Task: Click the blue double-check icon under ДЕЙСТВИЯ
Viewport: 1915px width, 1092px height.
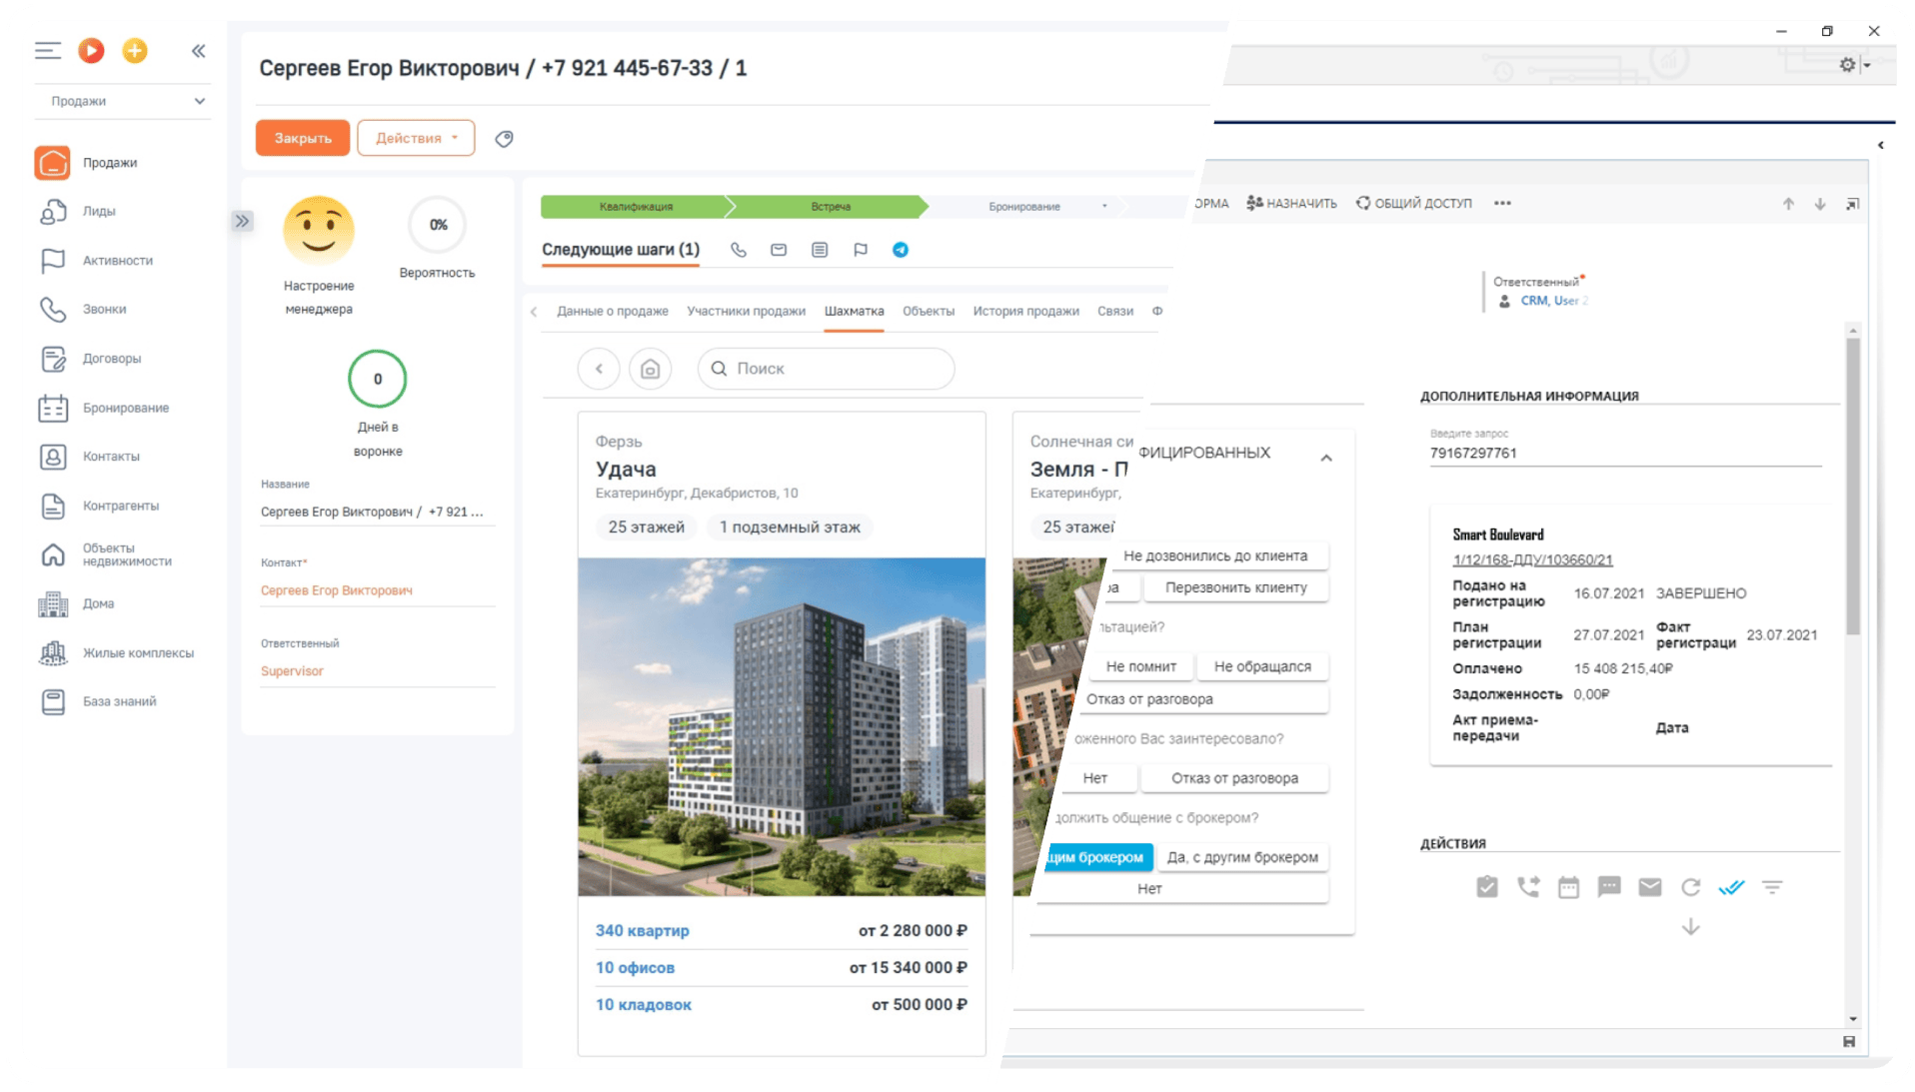Action: (x=1732, y=887)
